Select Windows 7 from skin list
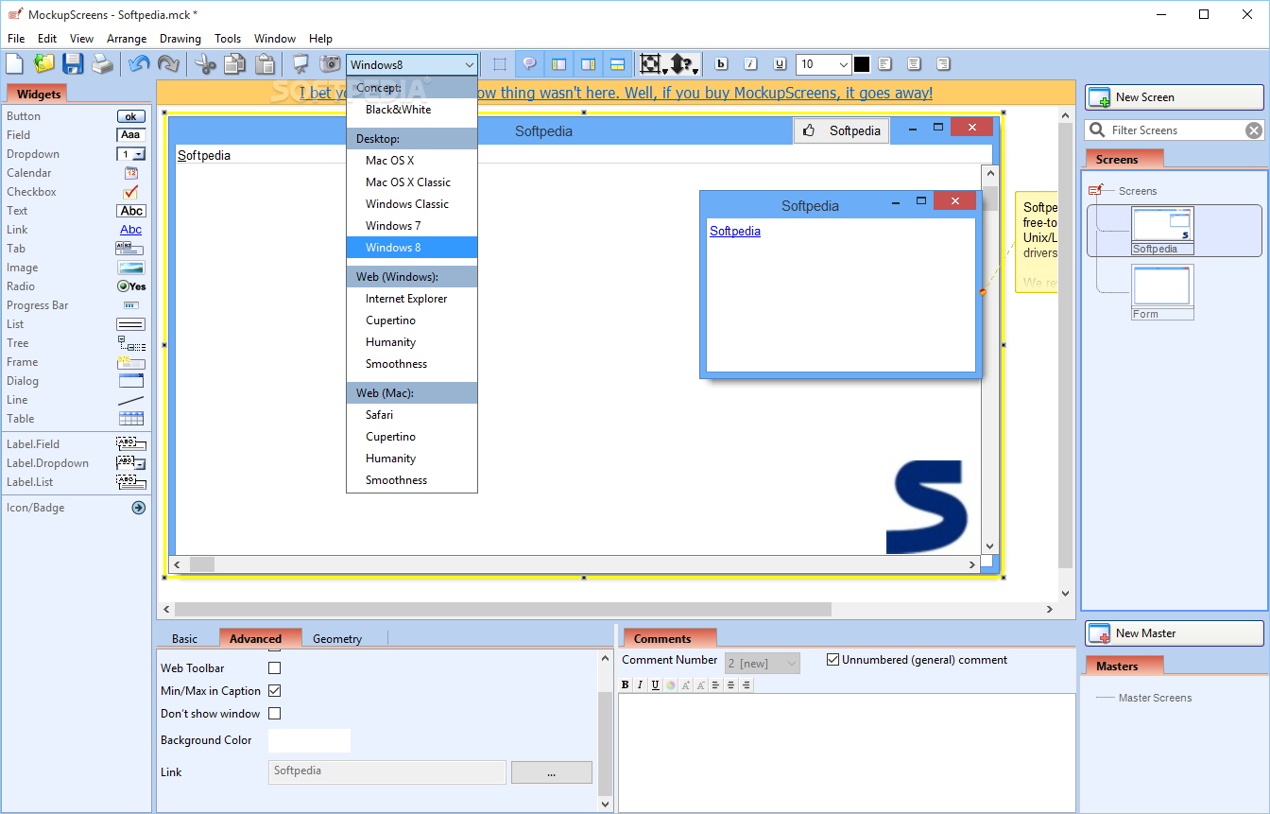Image resolution: width=1270 pixels, height=814 pixels. click(x=412, y=226)
